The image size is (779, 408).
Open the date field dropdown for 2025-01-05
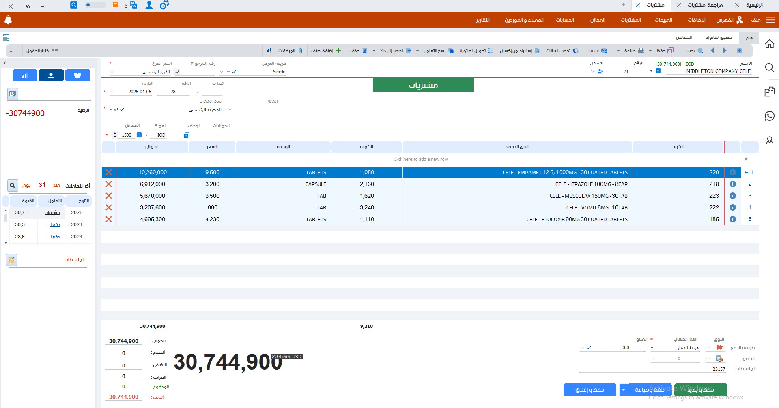[x=112, y=92]
